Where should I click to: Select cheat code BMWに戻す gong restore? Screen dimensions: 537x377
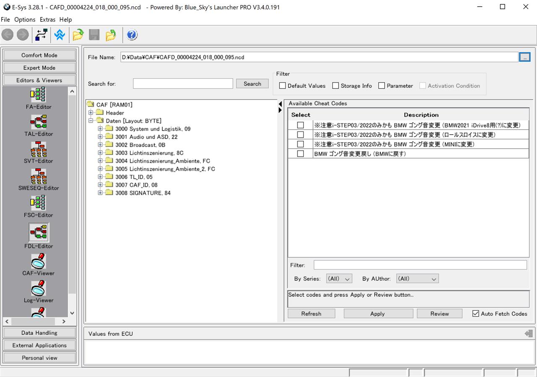point(300,154)
